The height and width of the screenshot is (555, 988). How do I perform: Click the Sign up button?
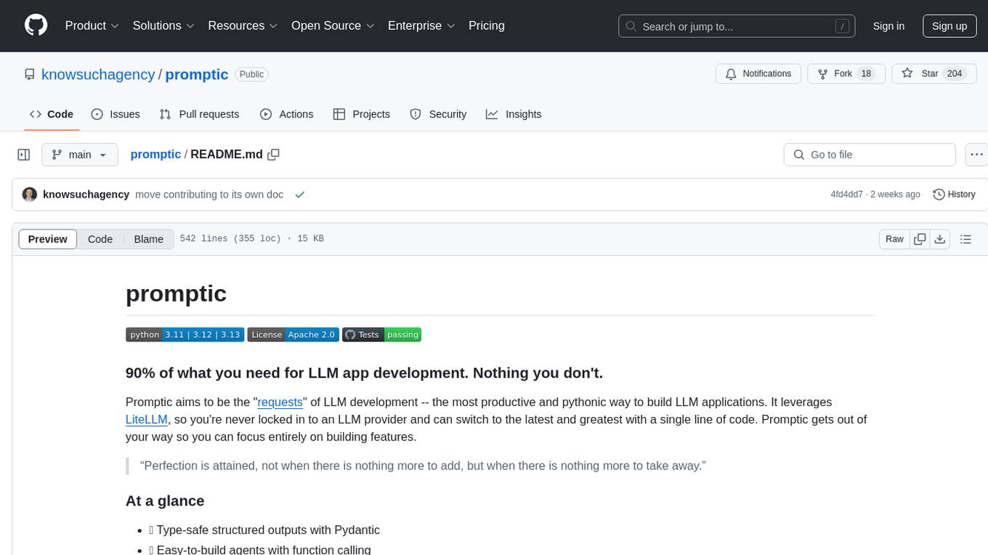coord(949,26)
